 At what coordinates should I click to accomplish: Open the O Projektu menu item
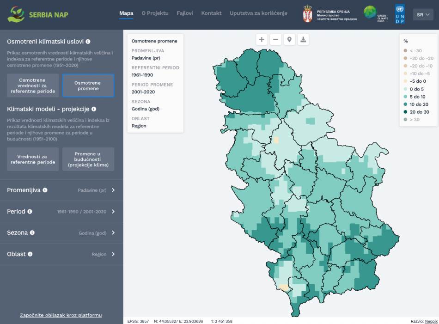155,13
